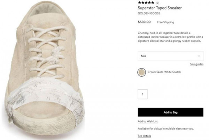This screenshot has width=209, height=140.
Task: Open the Size dropdown
Action: pos(171,56)
